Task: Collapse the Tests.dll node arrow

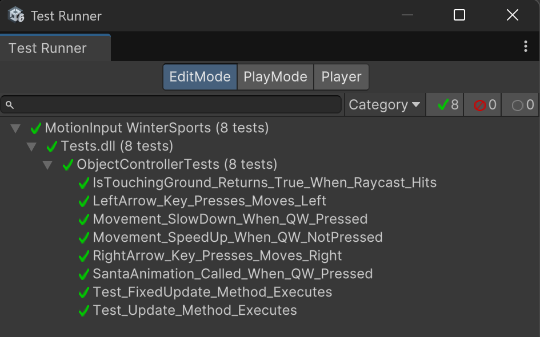Action: [31, 147]
